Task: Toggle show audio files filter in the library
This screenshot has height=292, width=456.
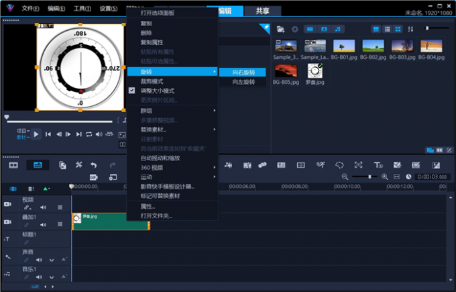Action: (x=337, y=29)
